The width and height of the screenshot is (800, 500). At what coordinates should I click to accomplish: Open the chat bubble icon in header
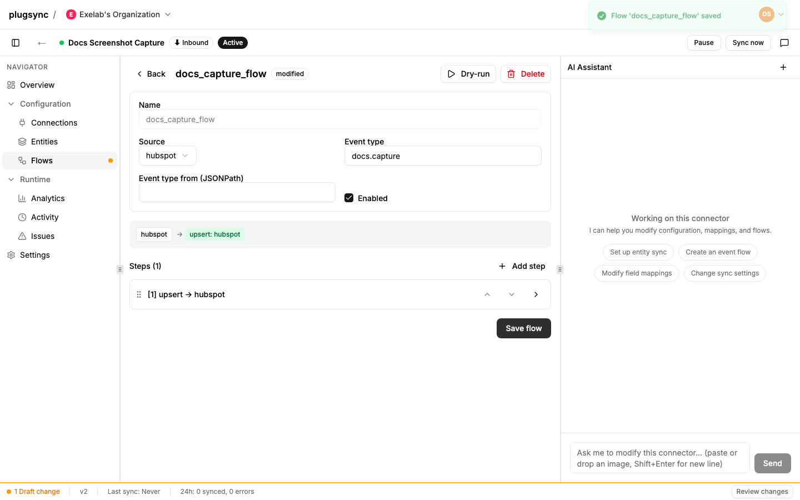tap(784, 43)
